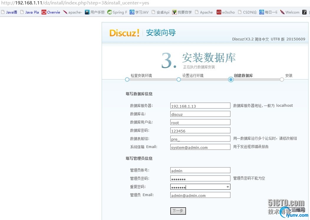Focus the 系统信箱 Email field
310x220 pixels.
coord(200,147)
